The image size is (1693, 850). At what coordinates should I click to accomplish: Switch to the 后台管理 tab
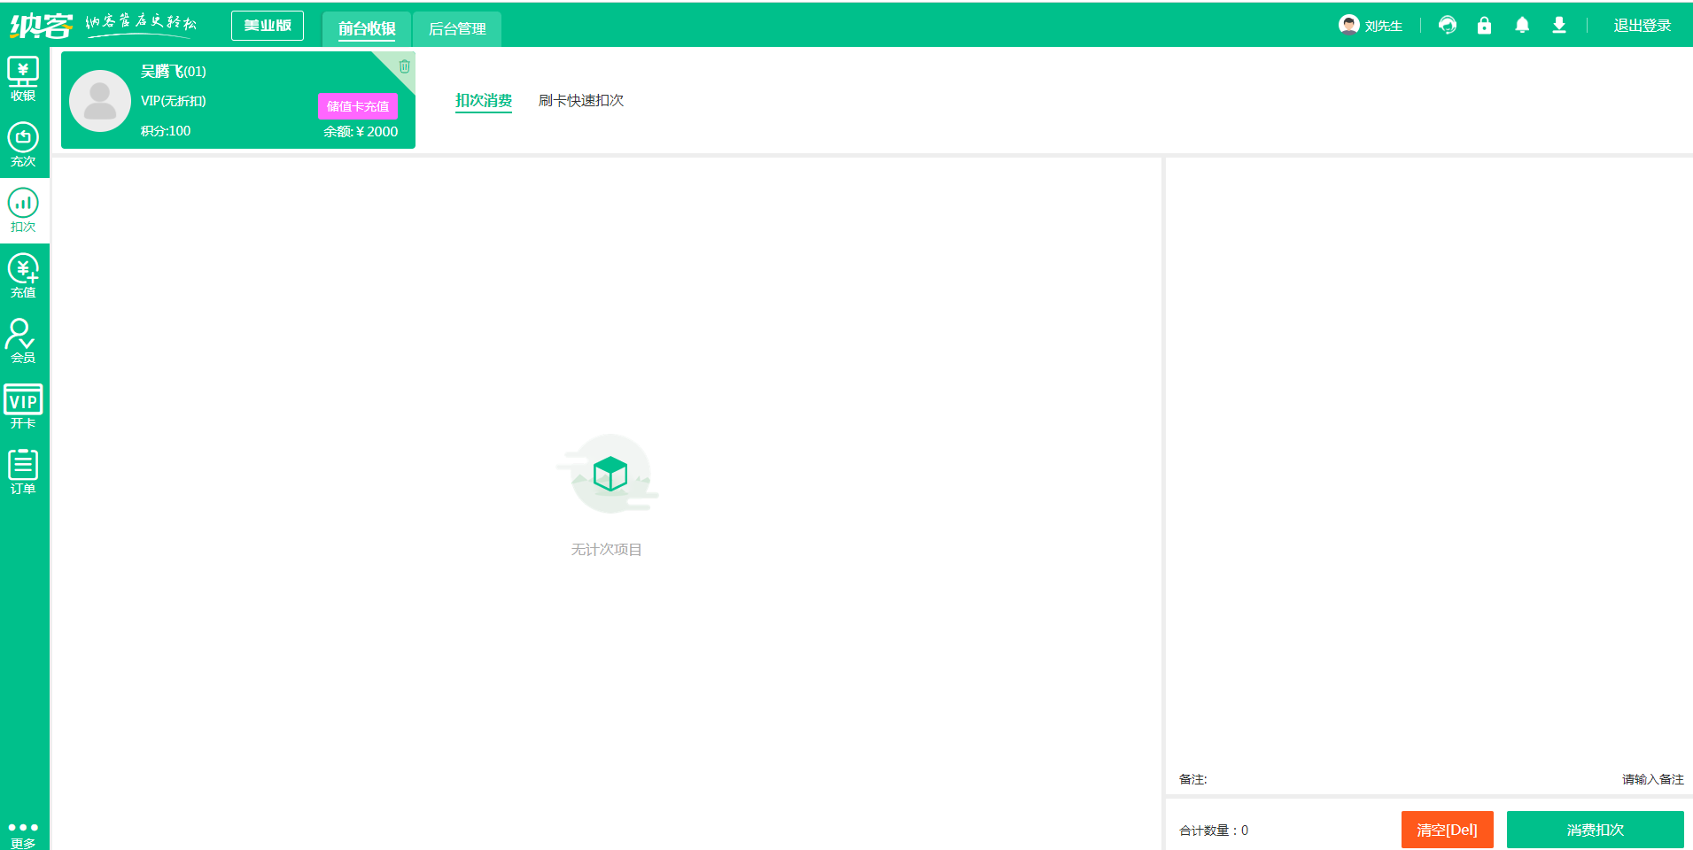pos(457,28)
